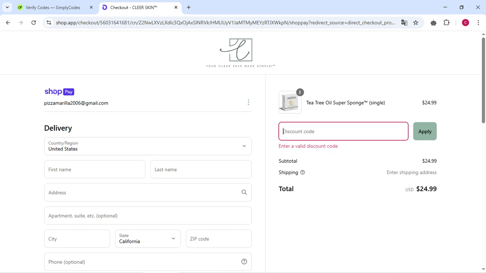The image size is (486, 273).
Task: Show phone number help question icon
Action: tap(244, 262)
